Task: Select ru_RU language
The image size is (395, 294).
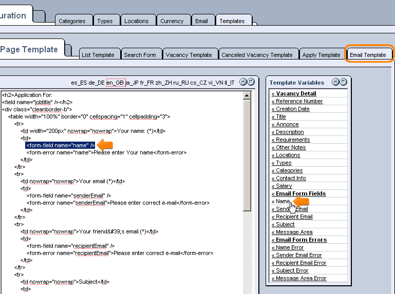Action: pyautogui.click(x=181, y=83)
